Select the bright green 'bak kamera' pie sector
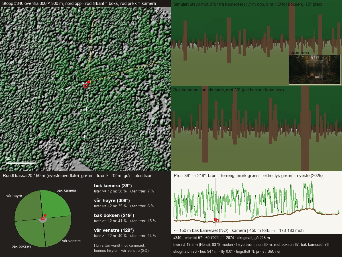Screen dimensions: 342x257 [x=56, y=204]
